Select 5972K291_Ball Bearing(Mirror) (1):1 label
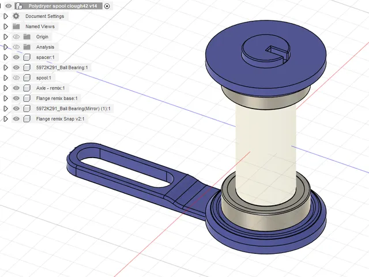Image resolution: width=369 pixels, height=277 pixels. 73,108
